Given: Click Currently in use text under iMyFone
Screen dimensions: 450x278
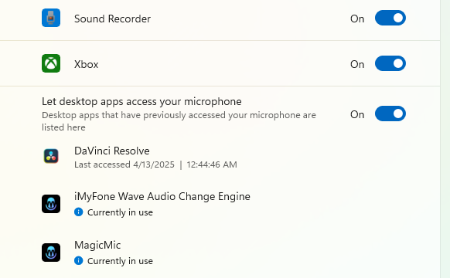Looking at the screenshot, I should click(120, 212).
